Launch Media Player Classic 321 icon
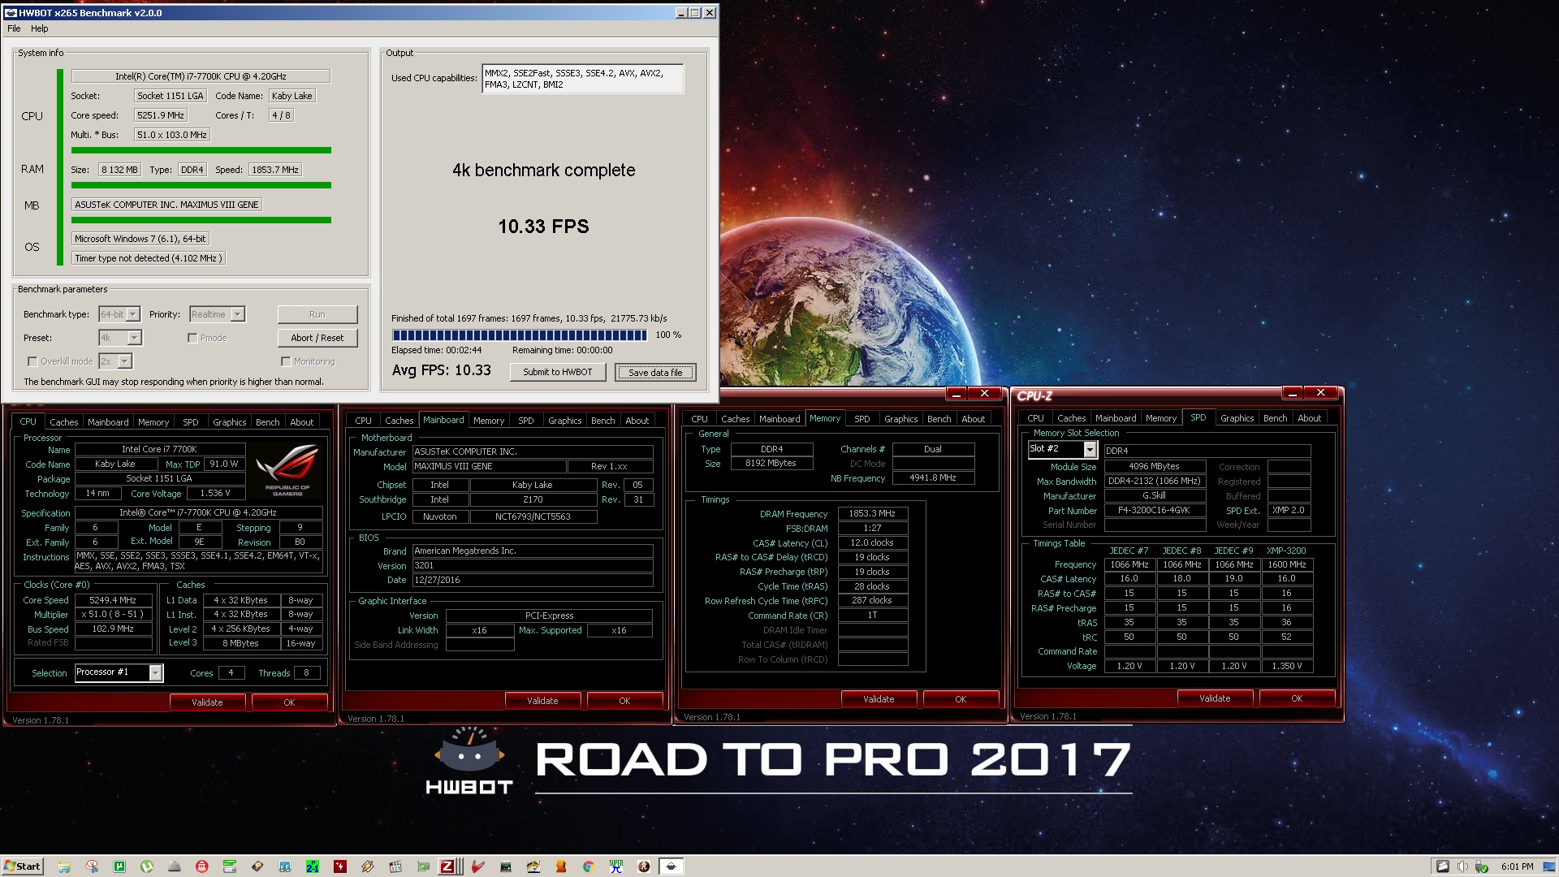1559x877 pixels. 395,866
